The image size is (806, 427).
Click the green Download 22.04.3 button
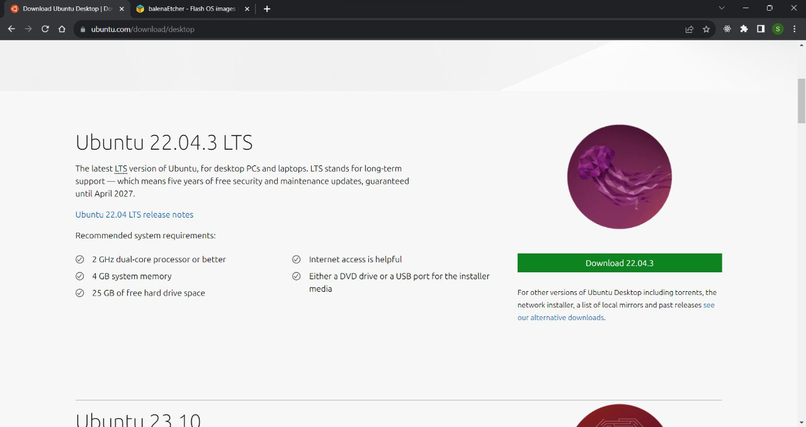point(620,263)
